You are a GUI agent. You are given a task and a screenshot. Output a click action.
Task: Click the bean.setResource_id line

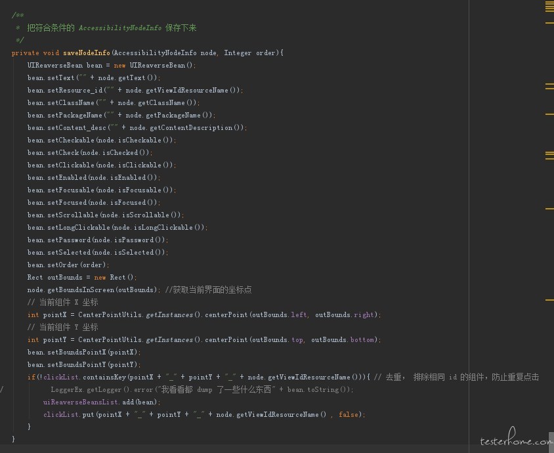(x=135, y=90)
